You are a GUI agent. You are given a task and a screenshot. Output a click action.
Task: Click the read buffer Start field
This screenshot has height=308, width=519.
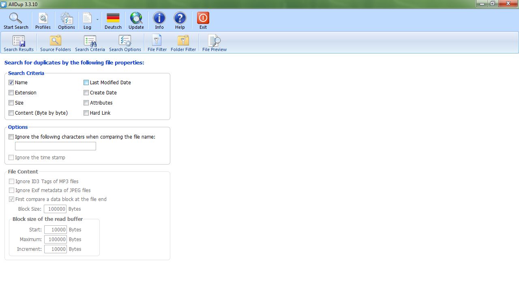56,229
